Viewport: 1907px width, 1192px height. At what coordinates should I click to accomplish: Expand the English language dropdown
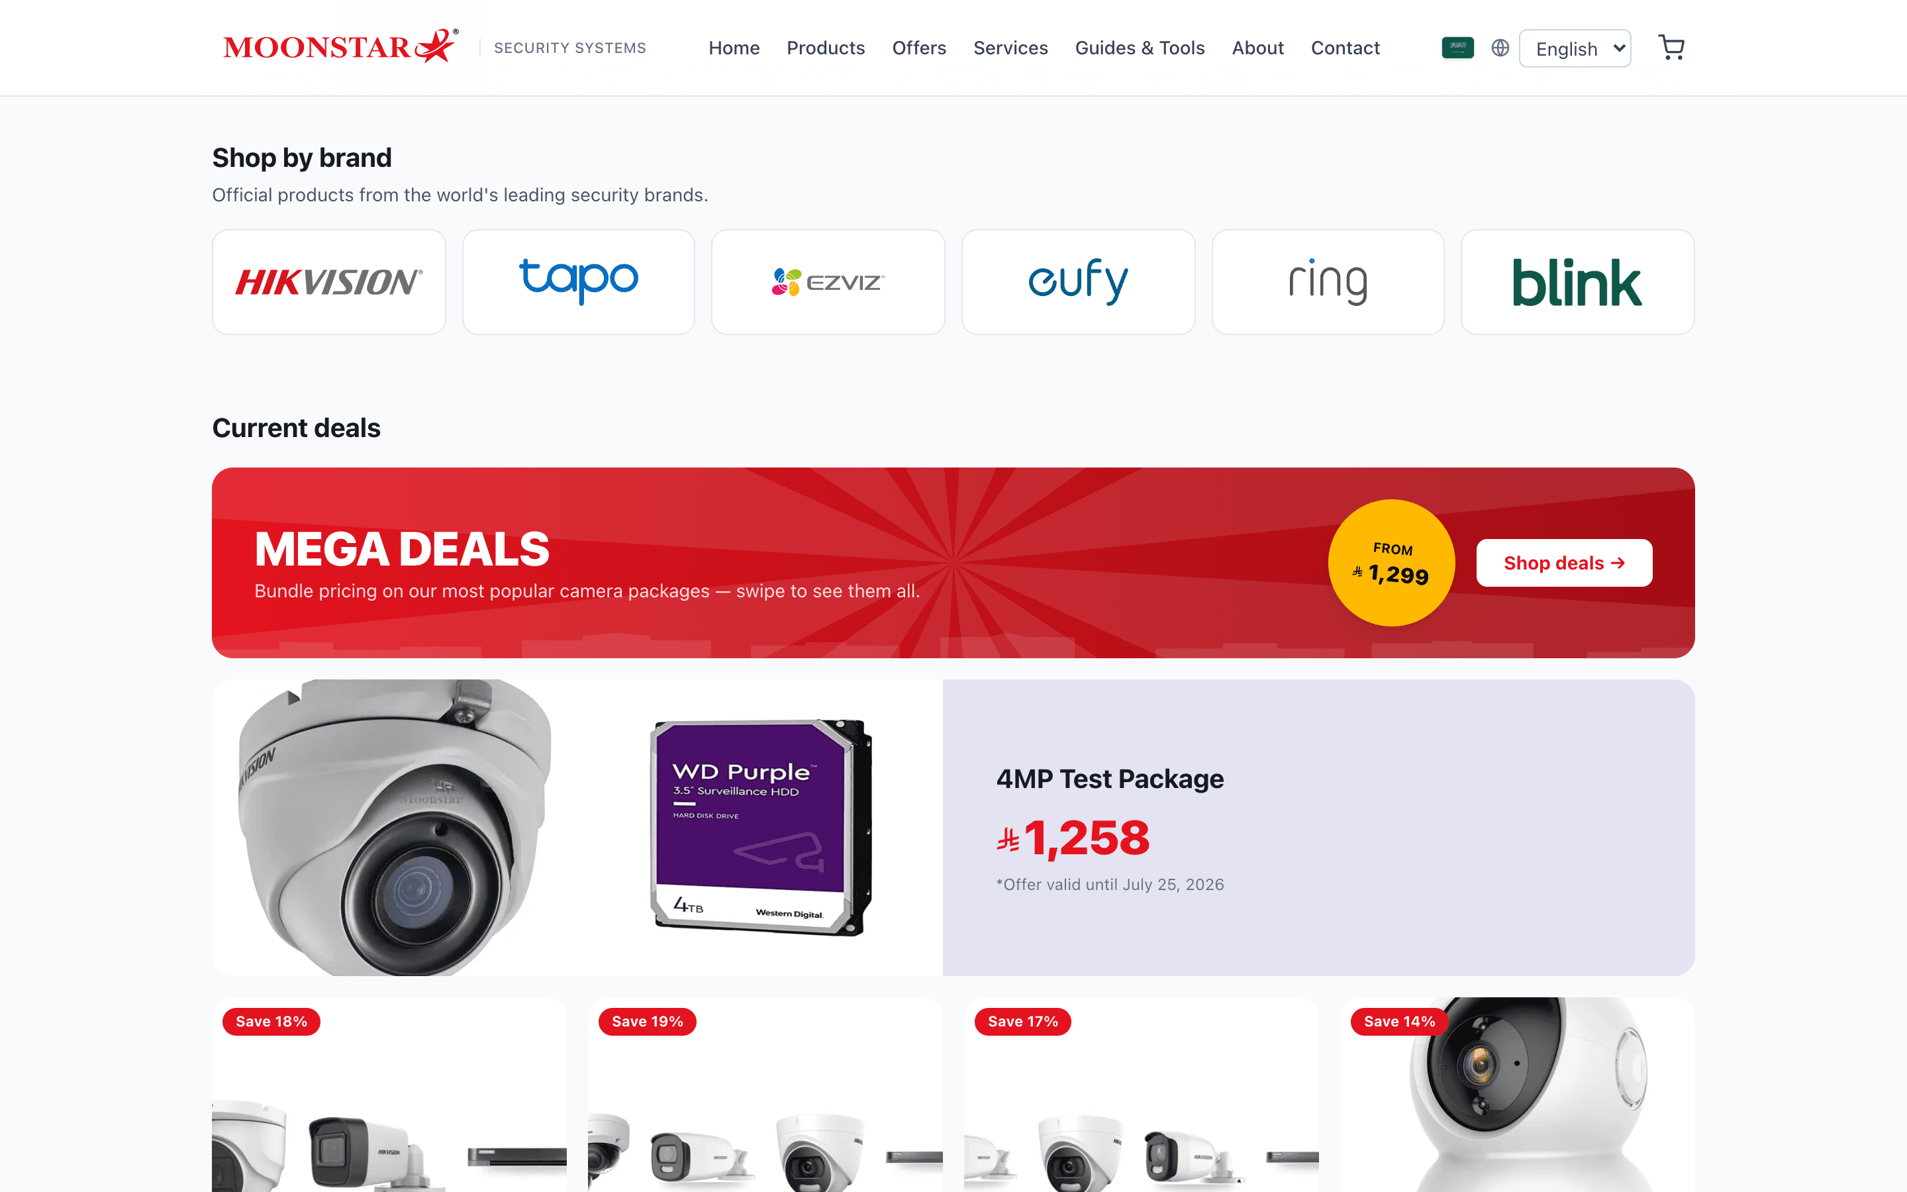(1575, 49)
